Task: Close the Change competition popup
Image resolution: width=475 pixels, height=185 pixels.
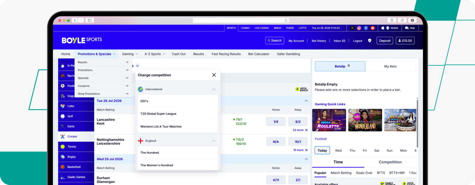Action: coord(214,75)
